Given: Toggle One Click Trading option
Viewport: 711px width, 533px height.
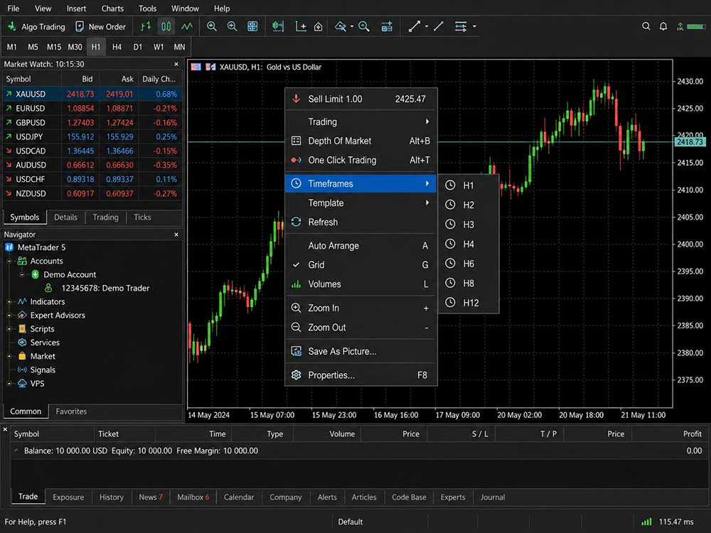Looking at the screenshot, I should (361, 160).
